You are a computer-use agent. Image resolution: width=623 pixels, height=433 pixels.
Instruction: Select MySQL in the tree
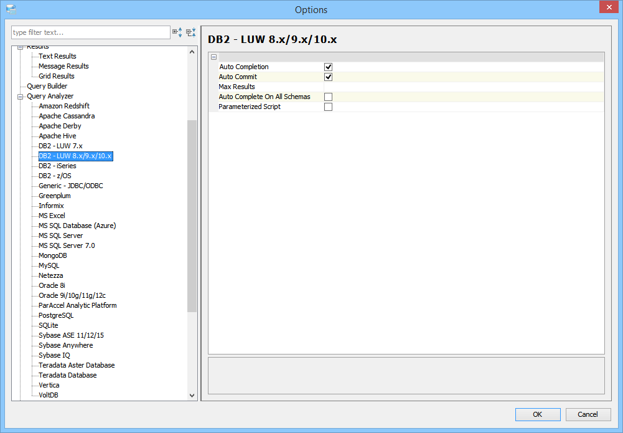tap(49, 265)
